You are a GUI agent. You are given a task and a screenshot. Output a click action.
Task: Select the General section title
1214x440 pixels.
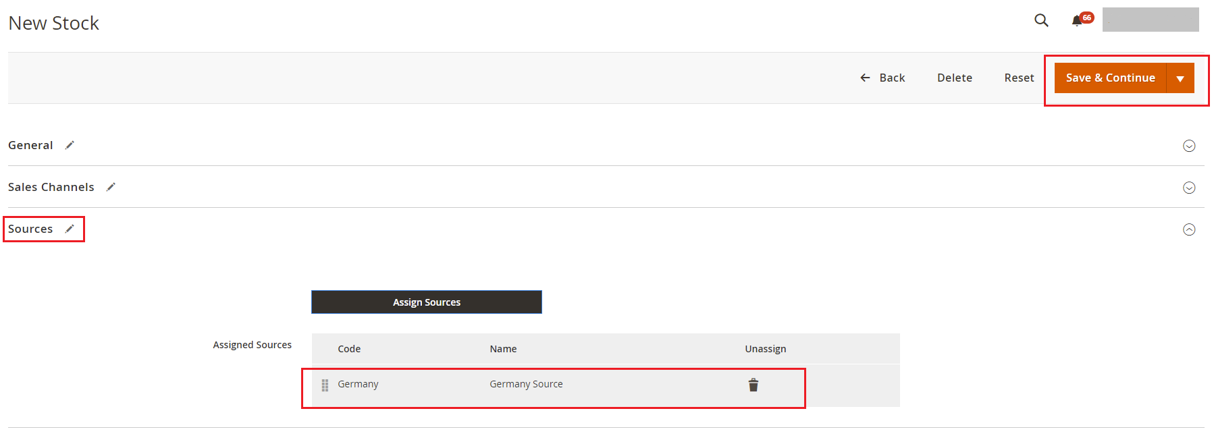pyautogui.click(x=30, y=145)
